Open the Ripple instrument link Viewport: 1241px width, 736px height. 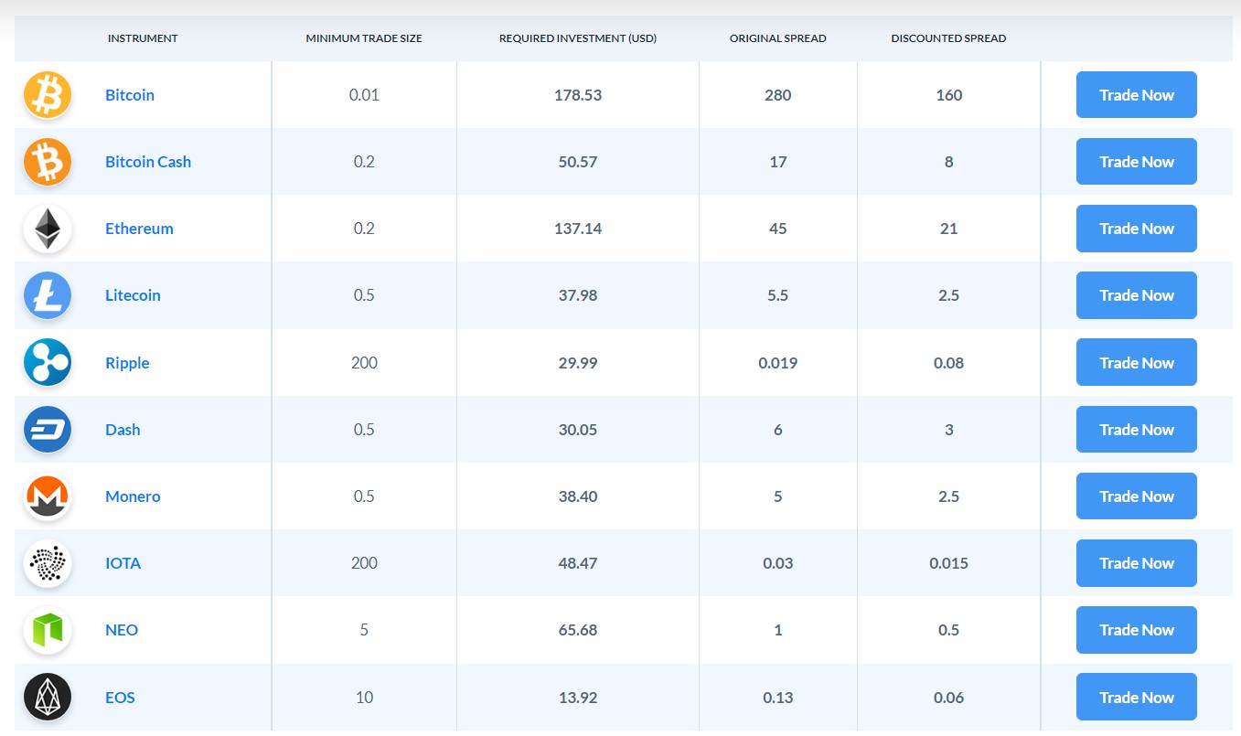tap(127, 363)
